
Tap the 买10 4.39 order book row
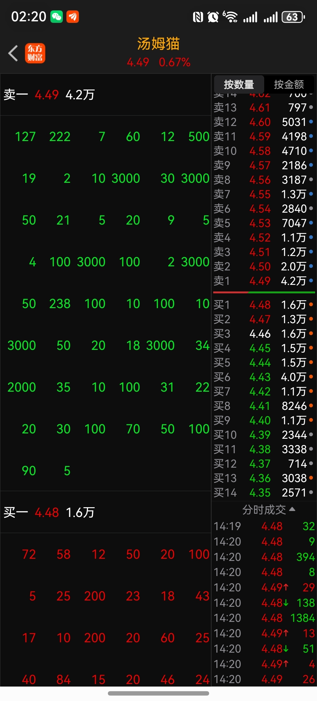[264, 435]
